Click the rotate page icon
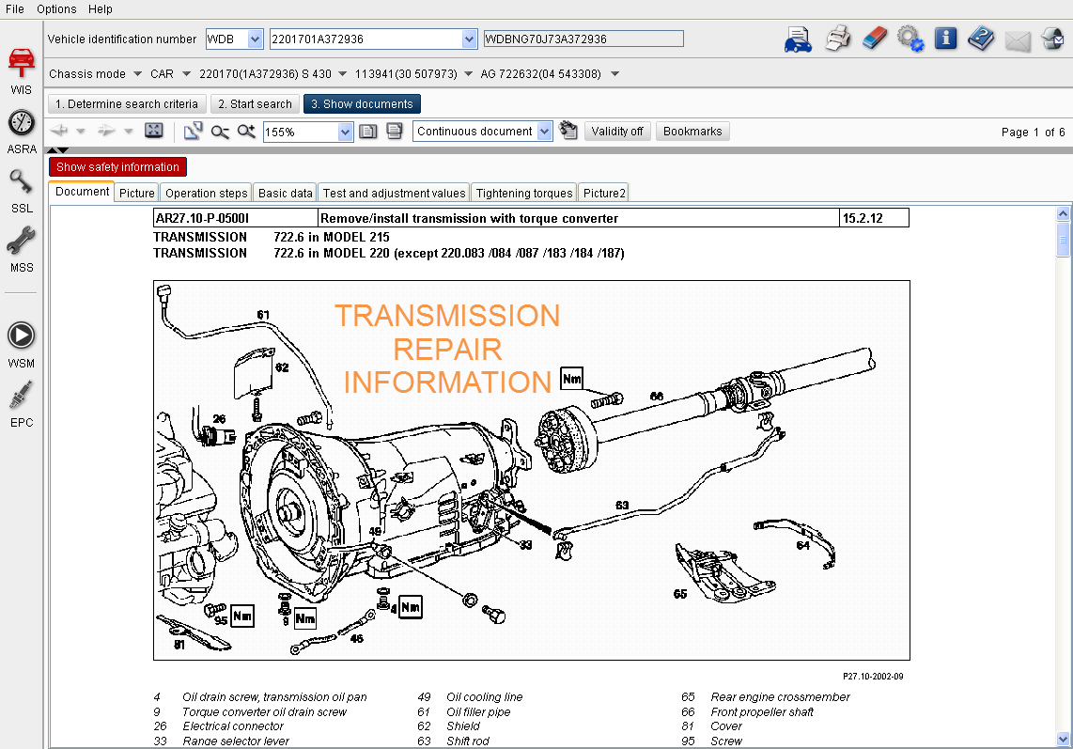Screen dimensions: 1073x749 (193, 131)
